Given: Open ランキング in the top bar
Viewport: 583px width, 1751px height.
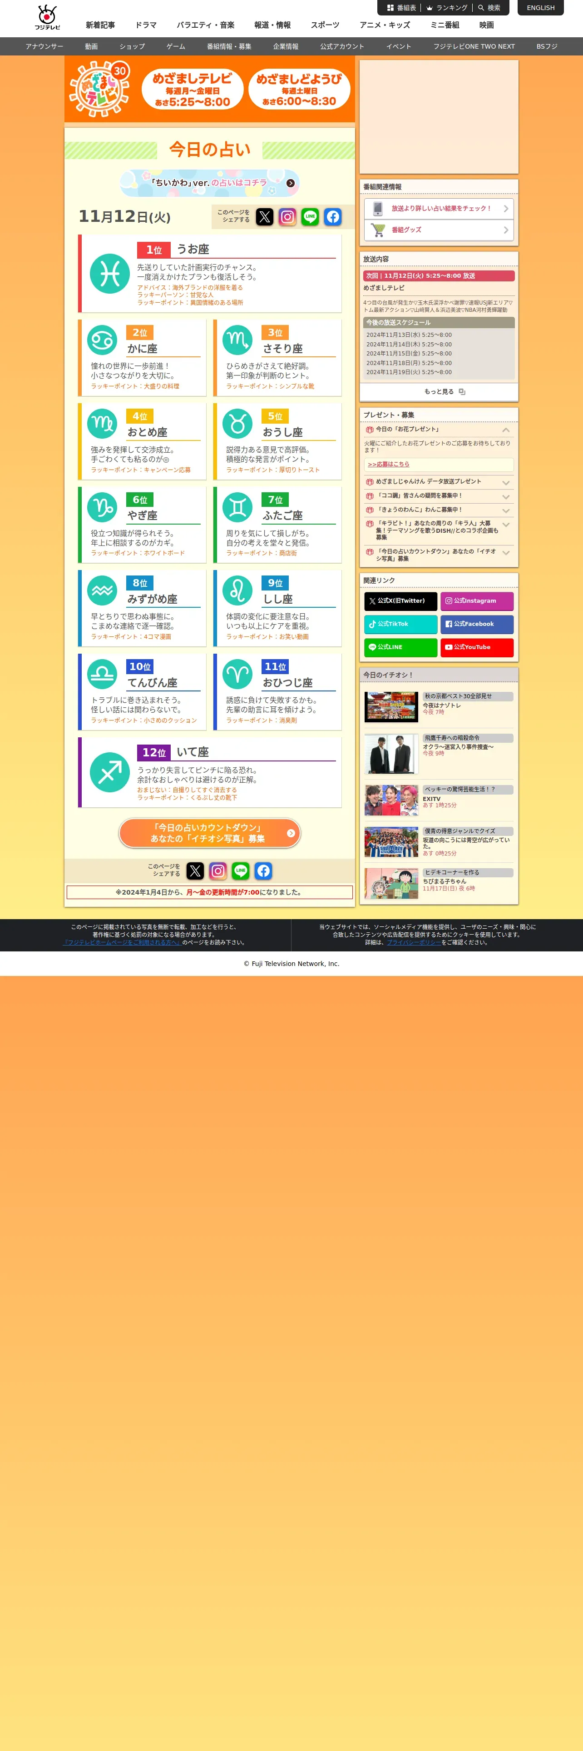Looking at the screenshot, I should pos(447,8).
